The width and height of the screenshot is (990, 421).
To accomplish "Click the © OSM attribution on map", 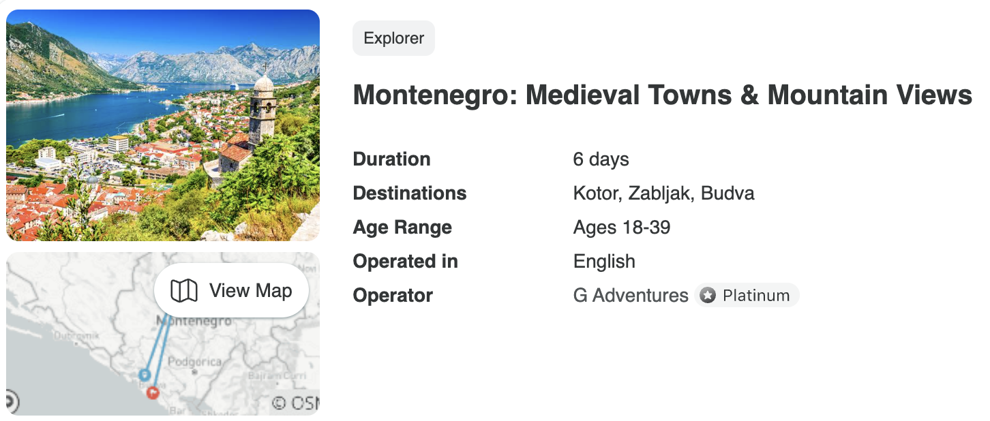I will click(x=295, y=403).
